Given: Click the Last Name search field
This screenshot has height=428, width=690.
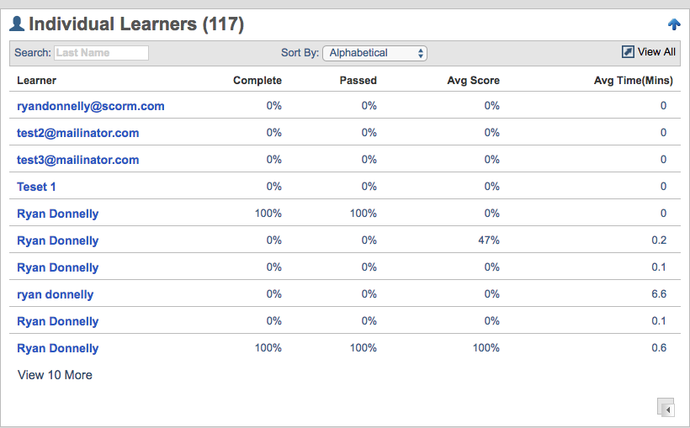Looking at the screenshot, I should (101, 53).
